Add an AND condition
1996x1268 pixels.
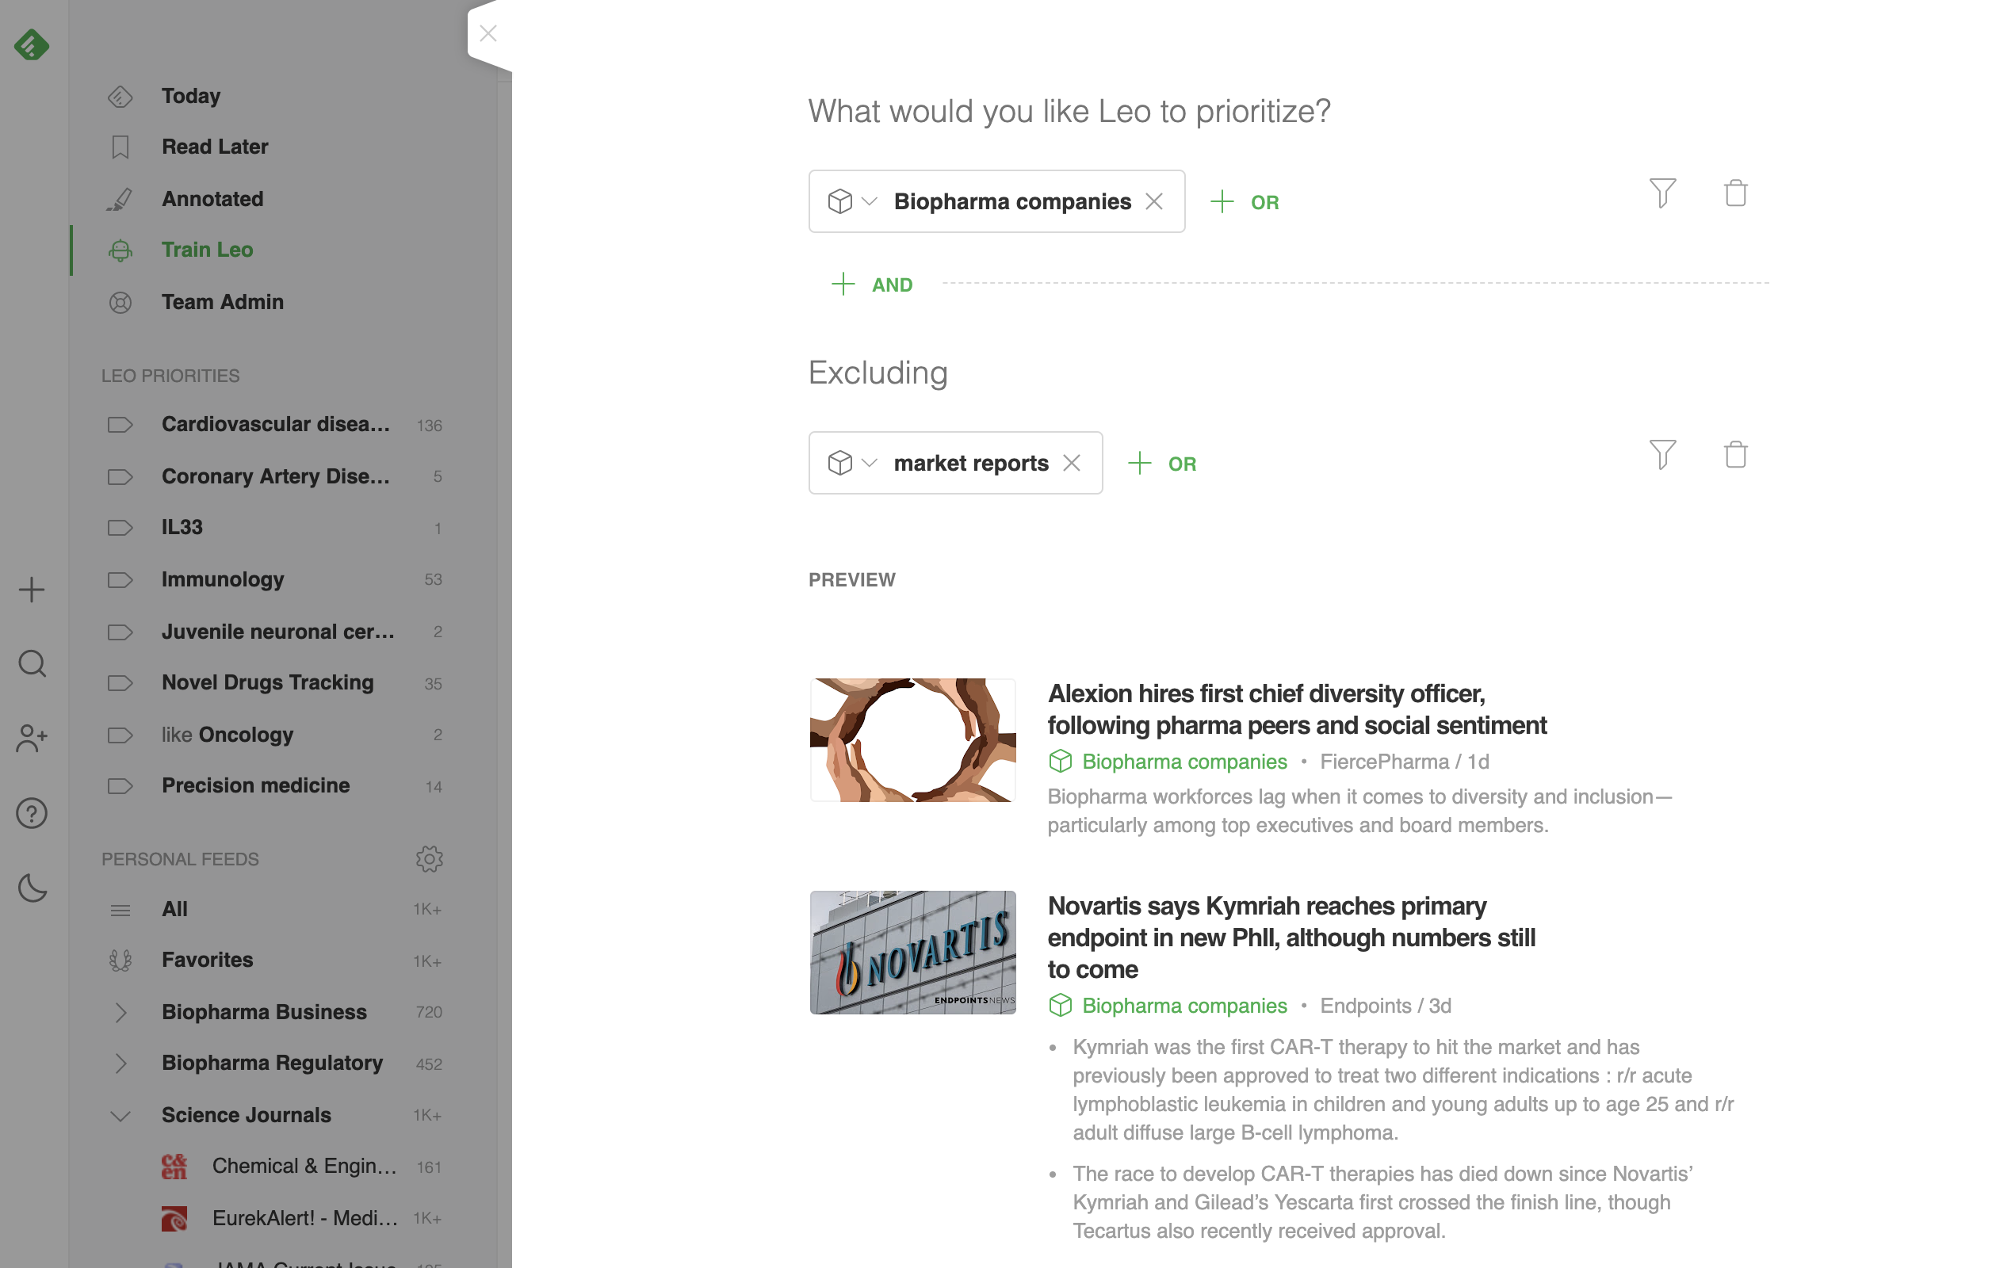(x=872, y=285)
